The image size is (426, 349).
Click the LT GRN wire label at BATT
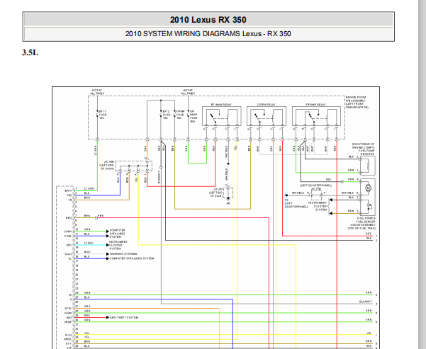(x=89, y=188)
